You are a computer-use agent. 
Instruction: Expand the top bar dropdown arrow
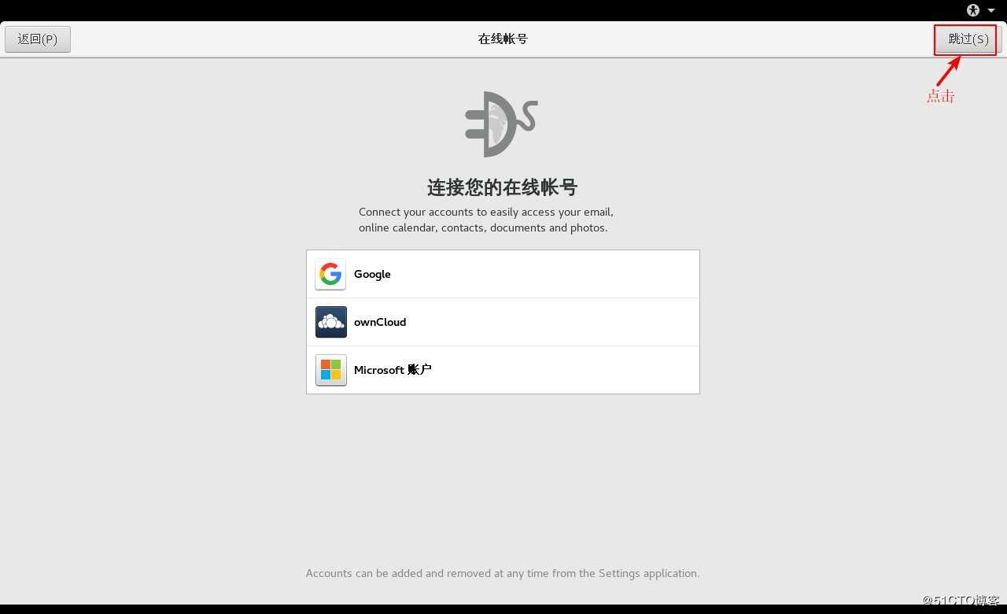tap(991, 10)
